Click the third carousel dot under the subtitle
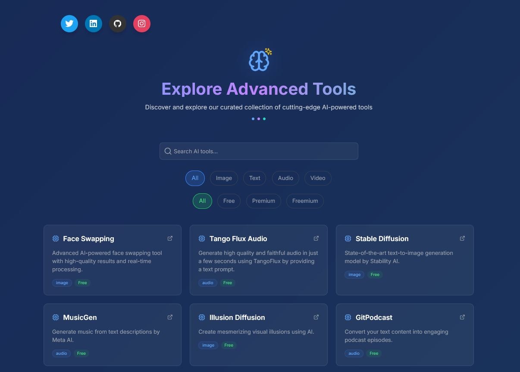 tap(264, 119)
